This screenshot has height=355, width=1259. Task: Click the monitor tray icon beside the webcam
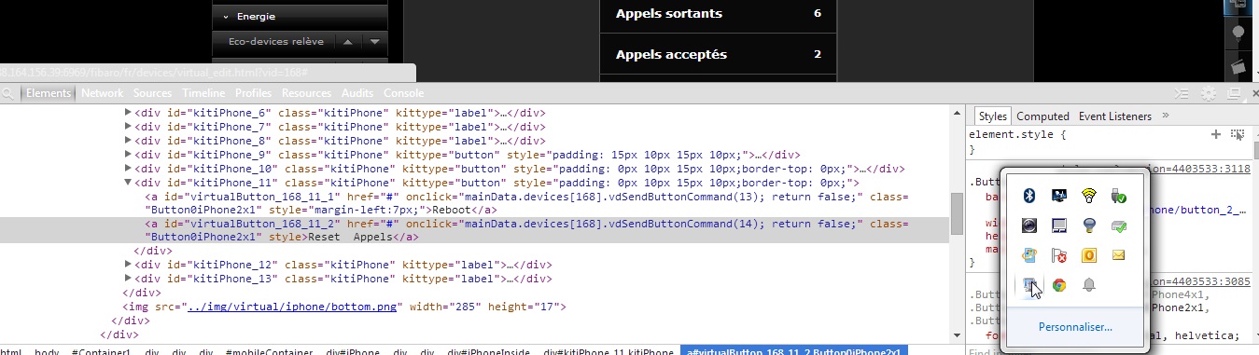[1059, 225]
